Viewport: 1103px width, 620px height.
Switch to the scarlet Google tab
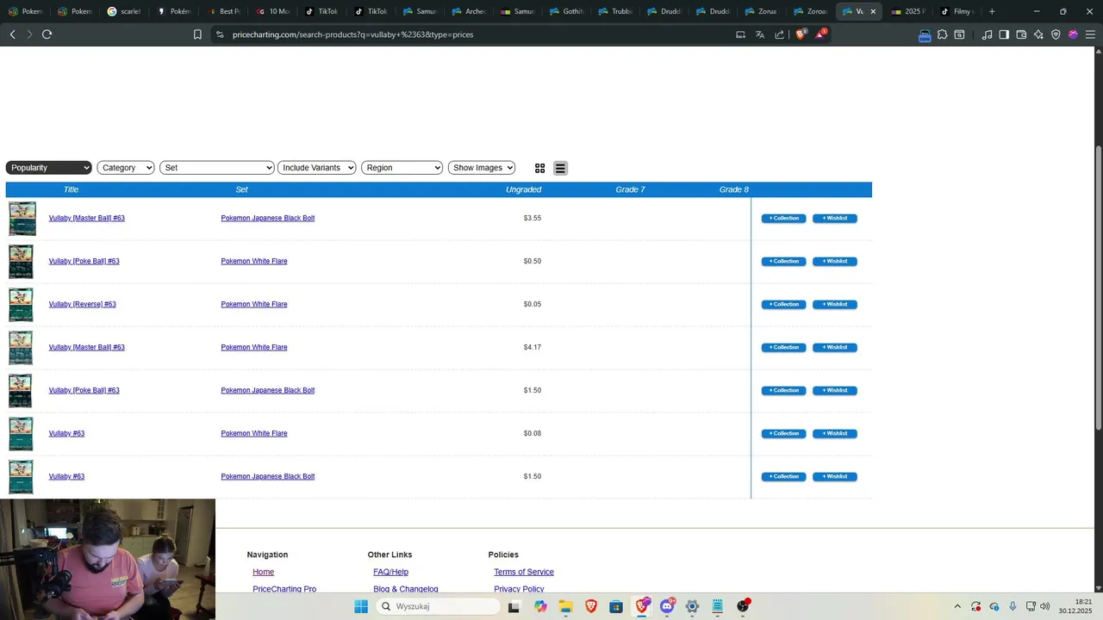pyautogui.click(x=123, y=11)
